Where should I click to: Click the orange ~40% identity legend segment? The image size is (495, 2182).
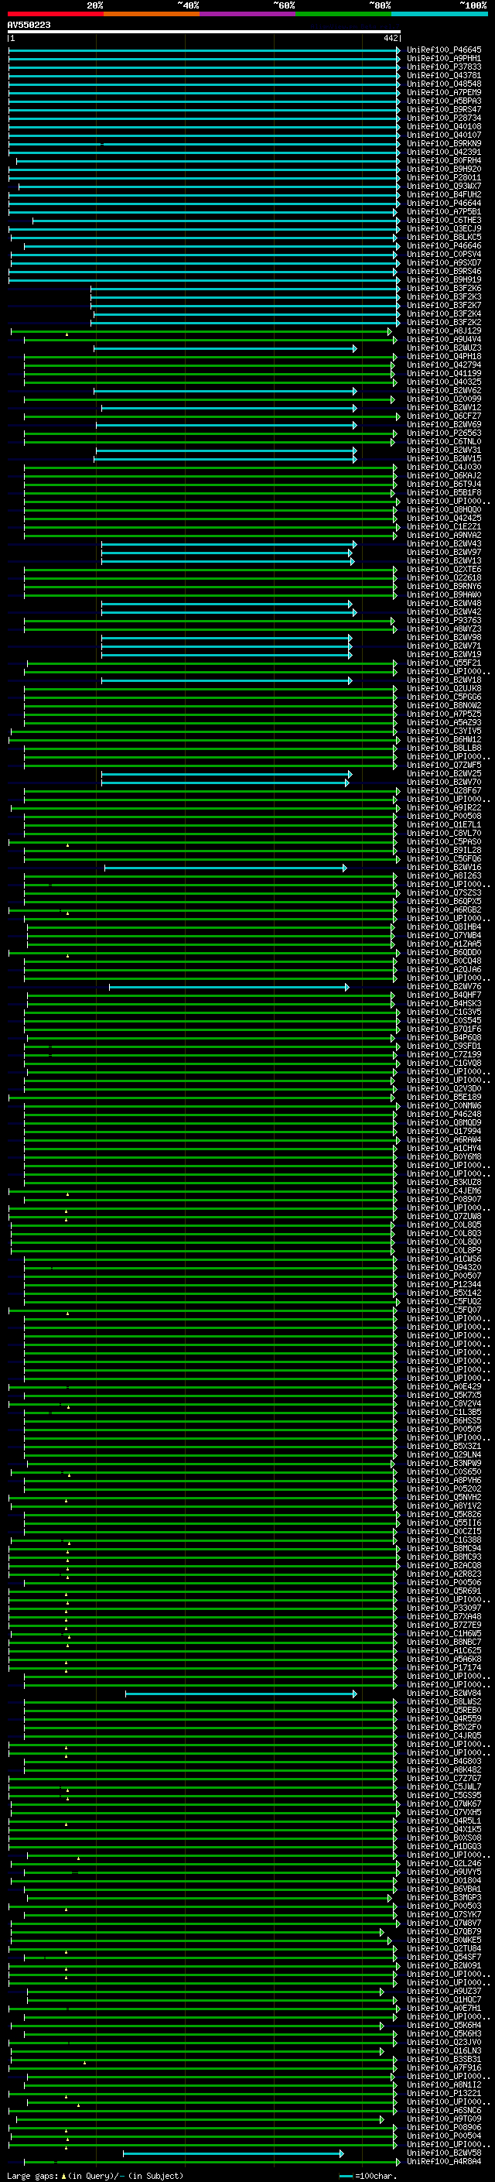click(x=151, y=14)
